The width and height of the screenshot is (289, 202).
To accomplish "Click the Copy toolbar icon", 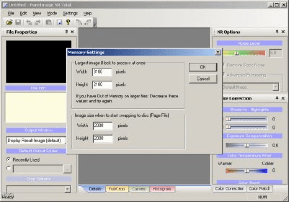I will (49, 22).
